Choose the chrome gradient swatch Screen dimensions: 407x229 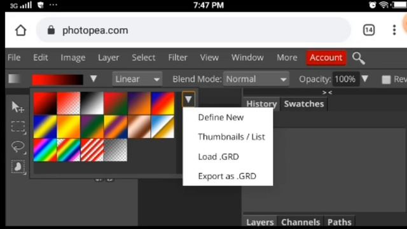click(x=163, y=127)
